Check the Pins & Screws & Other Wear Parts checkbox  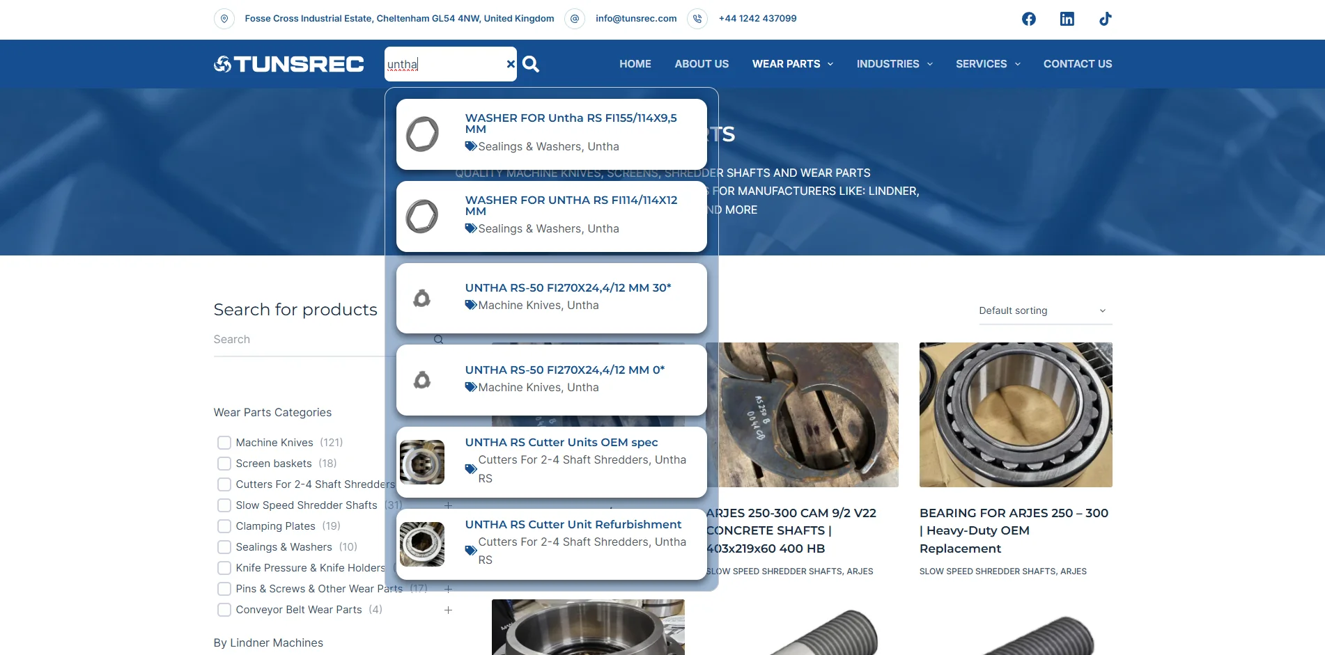tap(224, 589)
